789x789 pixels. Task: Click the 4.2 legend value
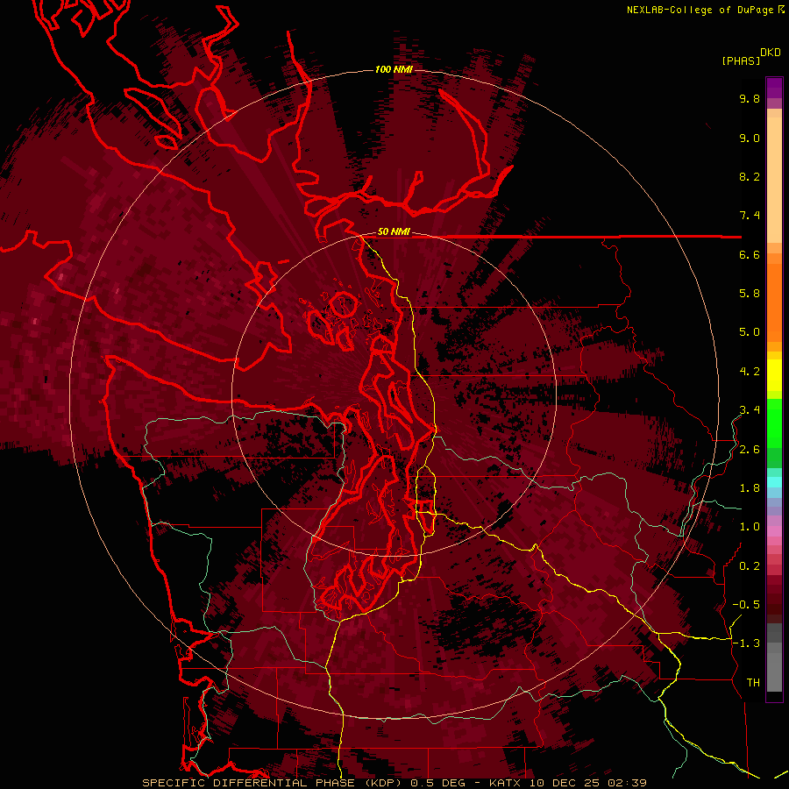[x=750, y=372]
